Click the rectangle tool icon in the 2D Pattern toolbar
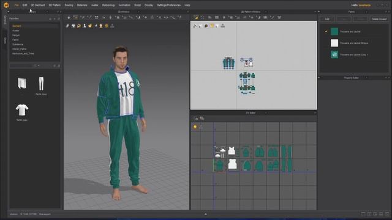Screen dimensions: 392x220 pos(217,18)
